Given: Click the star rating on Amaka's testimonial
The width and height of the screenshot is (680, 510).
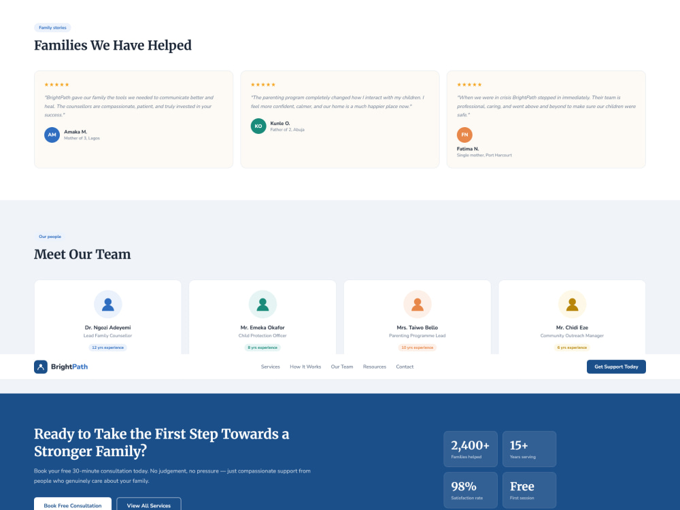Looking at the screenshot, I should [57, 84].
